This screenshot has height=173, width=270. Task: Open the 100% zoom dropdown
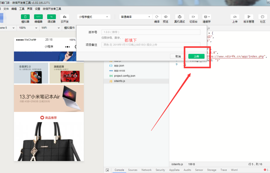[28, 28]
